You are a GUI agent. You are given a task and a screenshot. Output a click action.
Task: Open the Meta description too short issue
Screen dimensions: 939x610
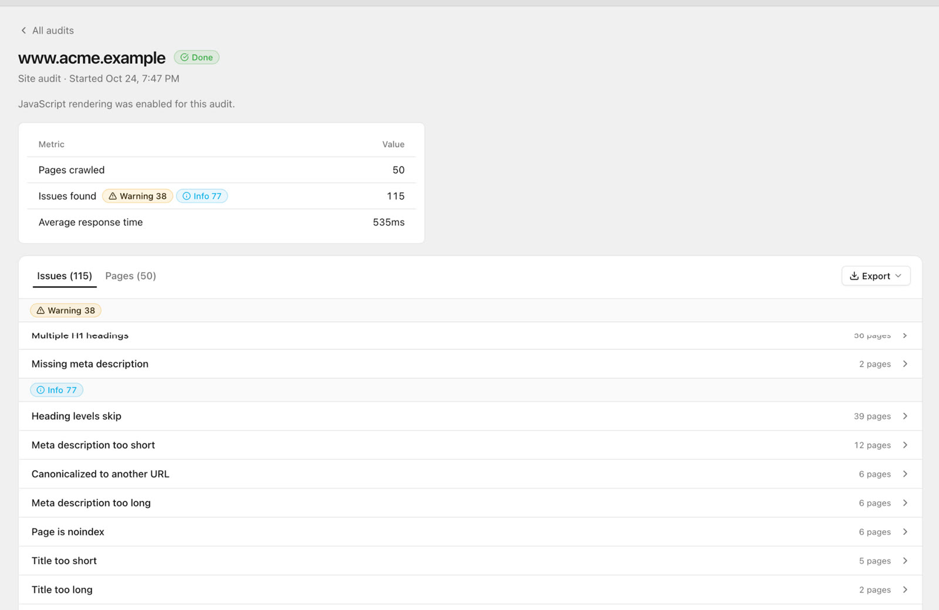(x=470, y=445)
